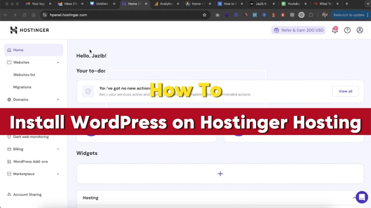
Task: Click the Home sidebar house icon
Action: [x=9, y=50]
